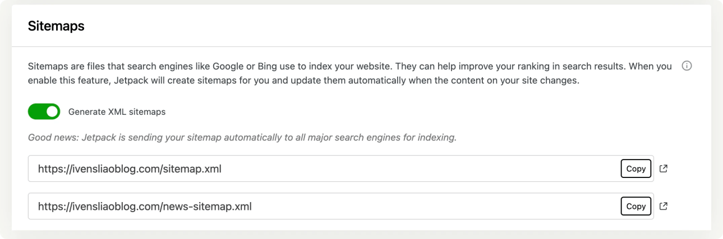Click the divider line under the Sitemaps heading
This screenshot has height=239, width=723.
[x=361, y=46]
